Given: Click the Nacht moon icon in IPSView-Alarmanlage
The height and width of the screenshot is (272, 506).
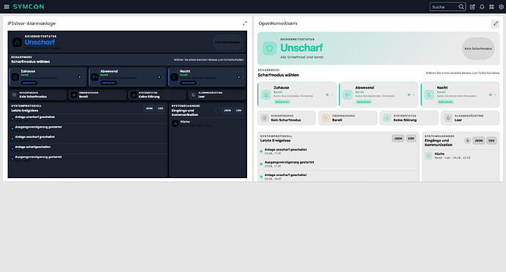Looking at the screenshot, I should point(175,77).
